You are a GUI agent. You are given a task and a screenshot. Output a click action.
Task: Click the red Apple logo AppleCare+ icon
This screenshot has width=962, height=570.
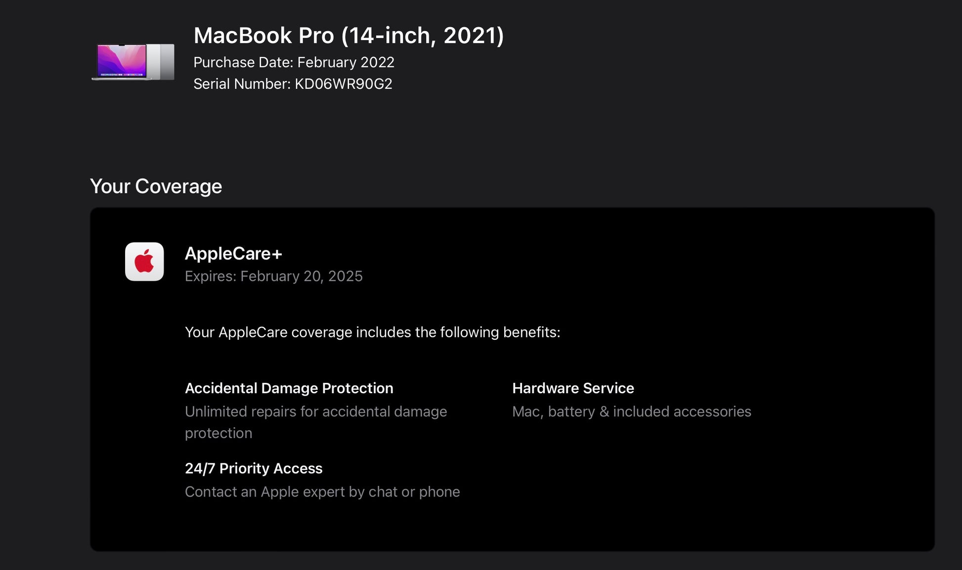(x=144, y=262)
